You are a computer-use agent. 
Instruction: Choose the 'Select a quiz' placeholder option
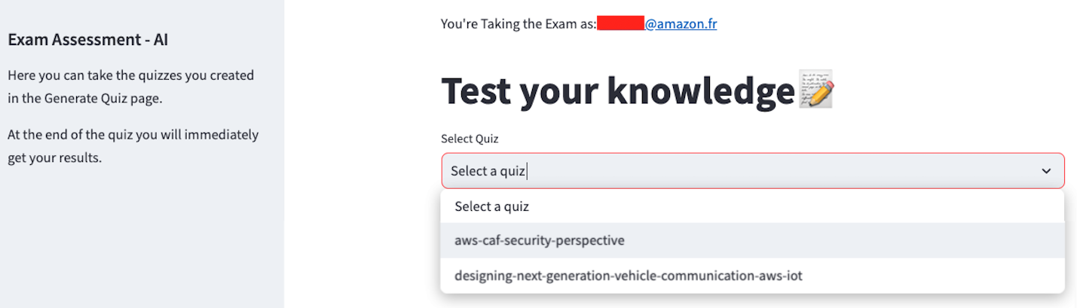tap(752, 206)
